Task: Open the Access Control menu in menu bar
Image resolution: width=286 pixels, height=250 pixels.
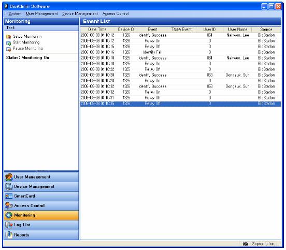Action: click(x=116, y=13)
